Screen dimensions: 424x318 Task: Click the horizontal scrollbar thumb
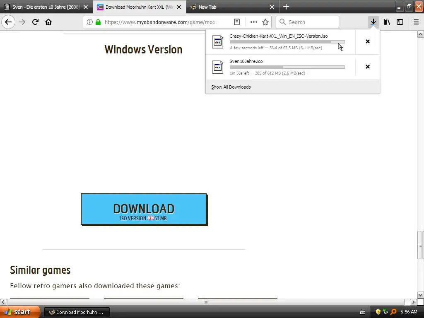coord(206,302)
